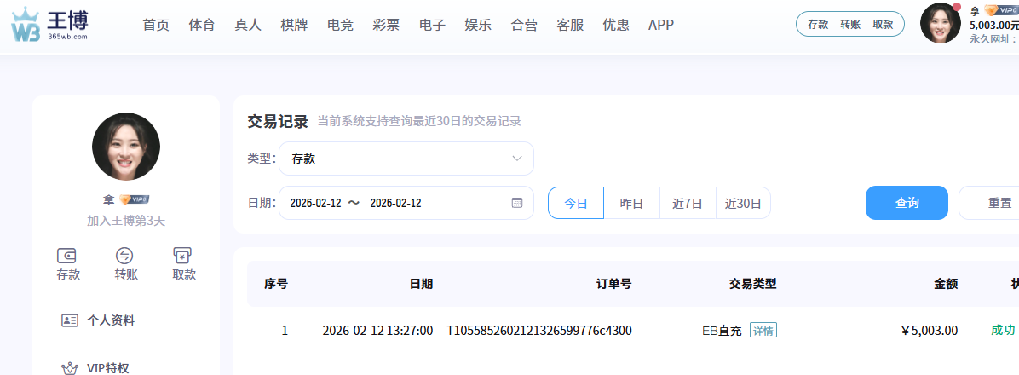Screen dimensions: 1019x375
Task: Select the 今日 date range option
Action: 576,204
